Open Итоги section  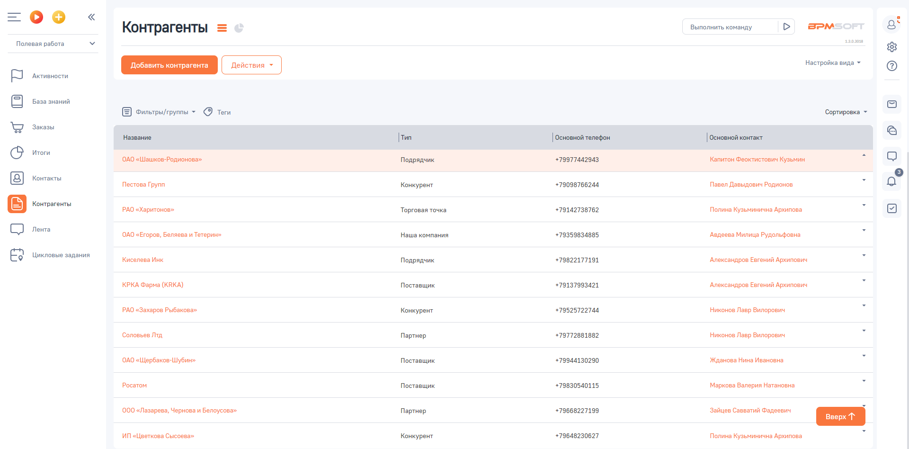pos(41,153)
